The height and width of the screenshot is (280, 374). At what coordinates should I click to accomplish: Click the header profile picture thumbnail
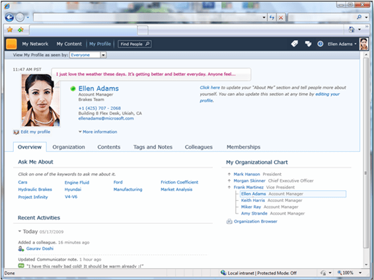coord(363,44)
